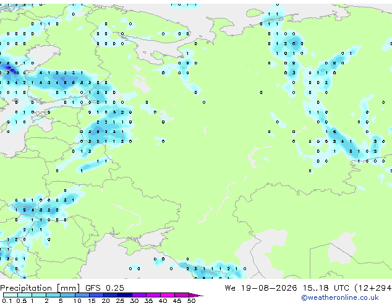
Task: Click the purple arrow tip above 50
Action: [196, 295]
